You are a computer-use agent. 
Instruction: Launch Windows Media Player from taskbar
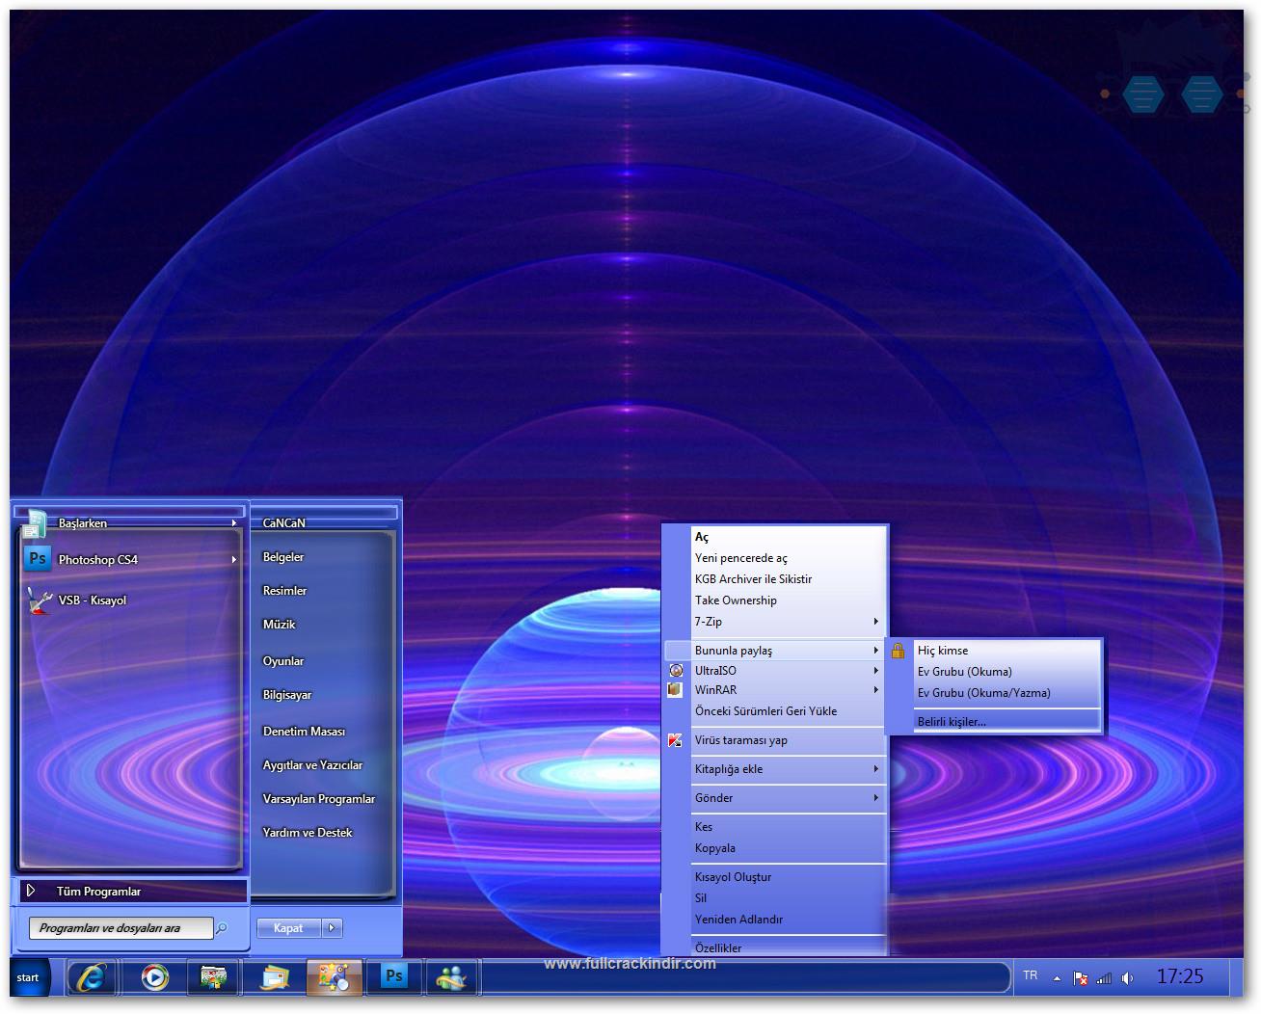154,977
